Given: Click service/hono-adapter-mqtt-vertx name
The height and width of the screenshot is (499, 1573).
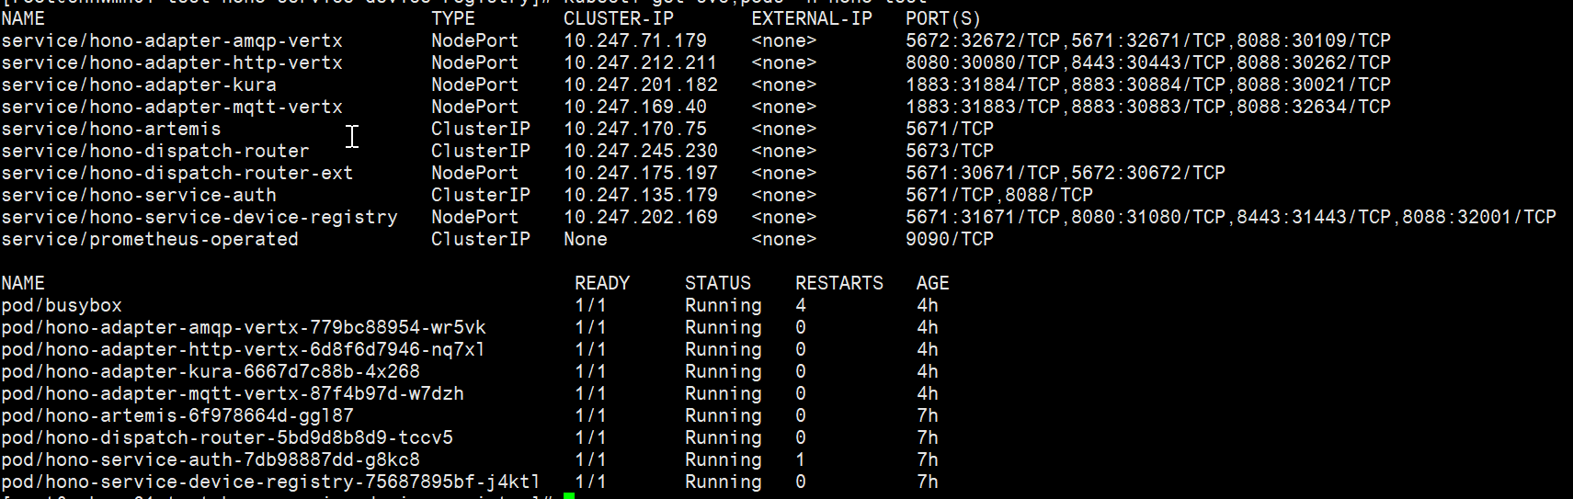Looking at the screenshot, I should (172, 108).
